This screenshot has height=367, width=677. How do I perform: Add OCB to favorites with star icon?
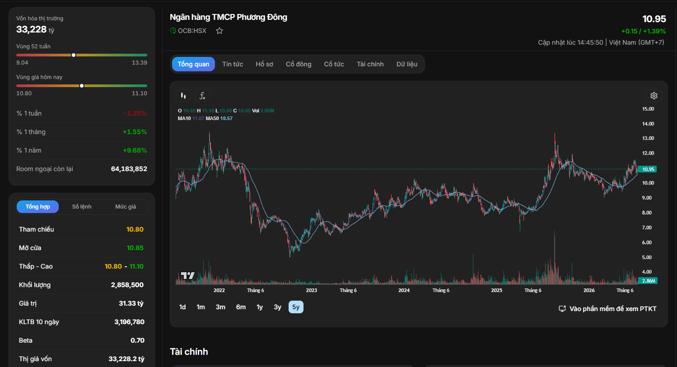(x=219, y=31)
